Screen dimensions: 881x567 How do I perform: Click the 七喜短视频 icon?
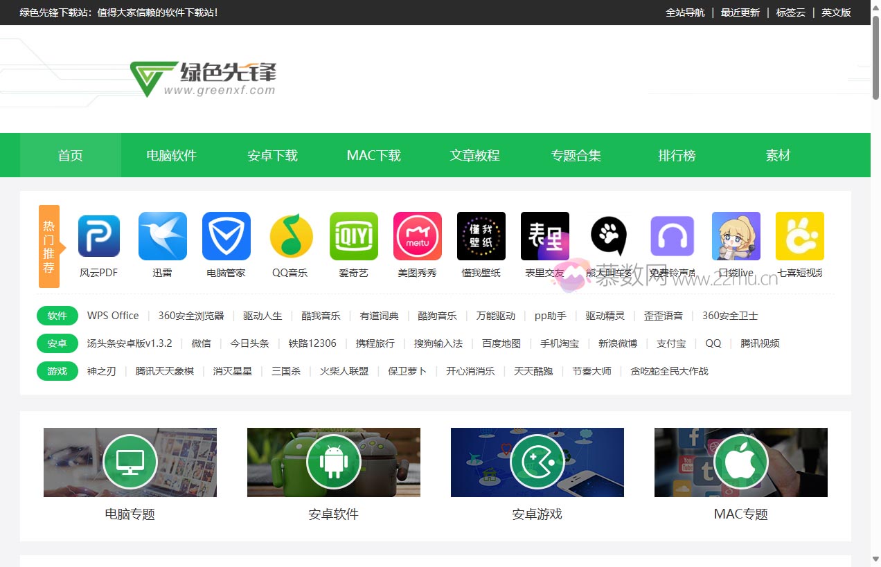pos(799,235)
